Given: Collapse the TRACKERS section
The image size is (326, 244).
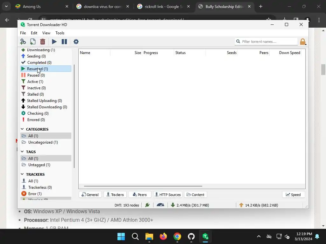Looking at the screenshot, I should point(22,174).
